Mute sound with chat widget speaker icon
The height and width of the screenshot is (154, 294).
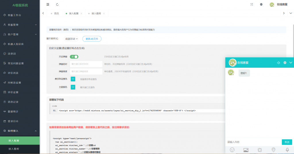pos(278,63)
